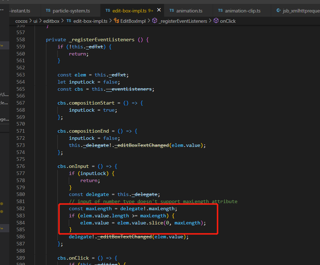Click the breadcrumb TS file icon
Screen dimensions: 320x265
tap(69, 21)
